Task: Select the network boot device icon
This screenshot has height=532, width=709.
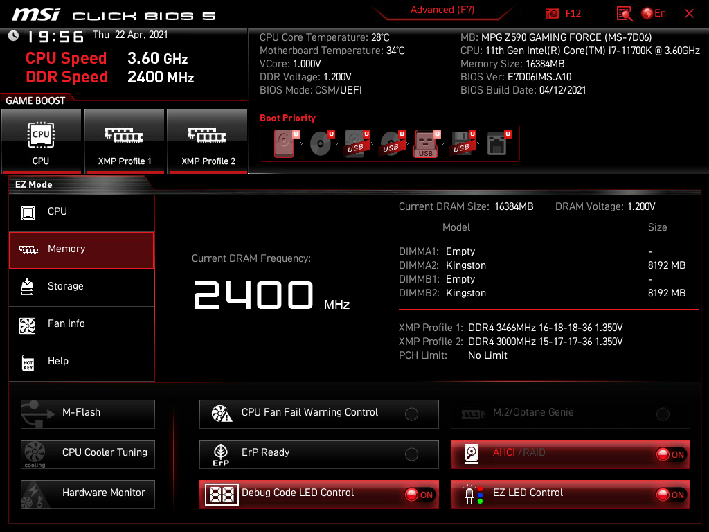Action: click(498, 143)
